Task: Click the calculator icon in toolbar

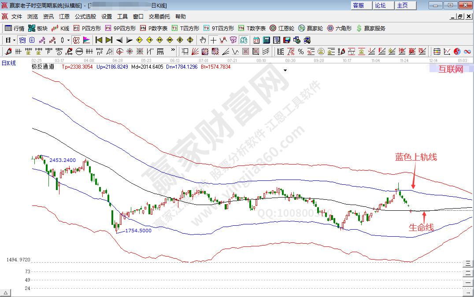Action: pyautogui.click(x=266, y=40)
